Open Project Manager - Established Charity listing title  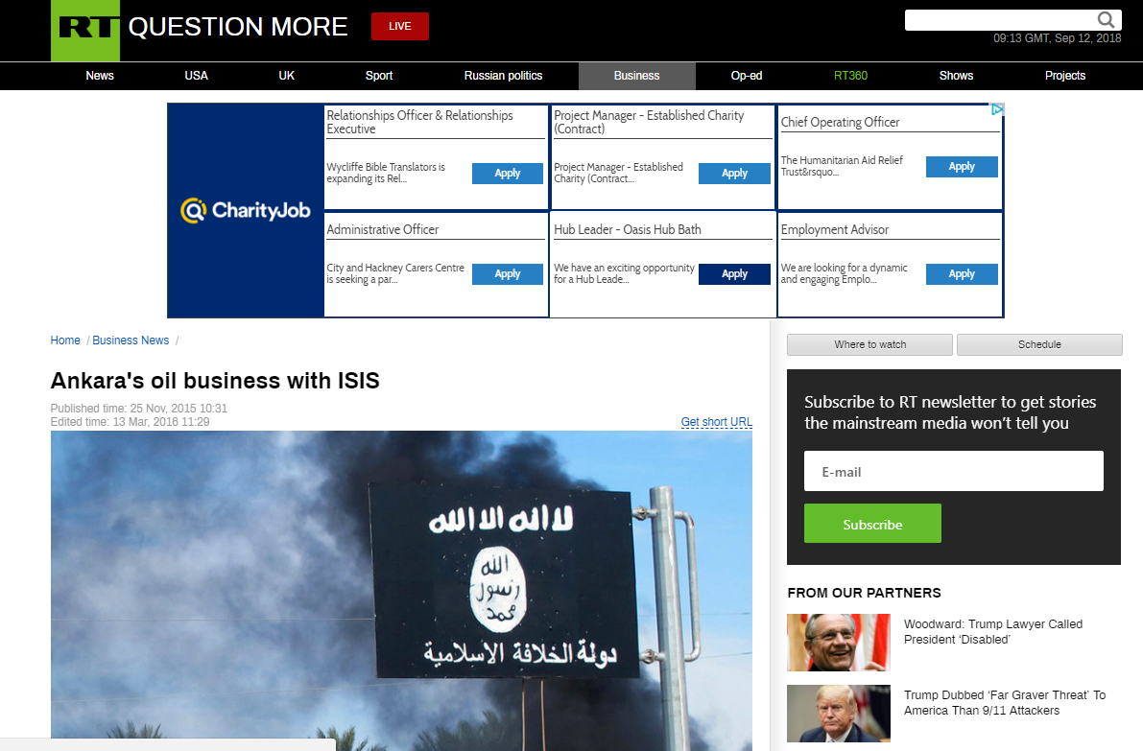(649, 122)
